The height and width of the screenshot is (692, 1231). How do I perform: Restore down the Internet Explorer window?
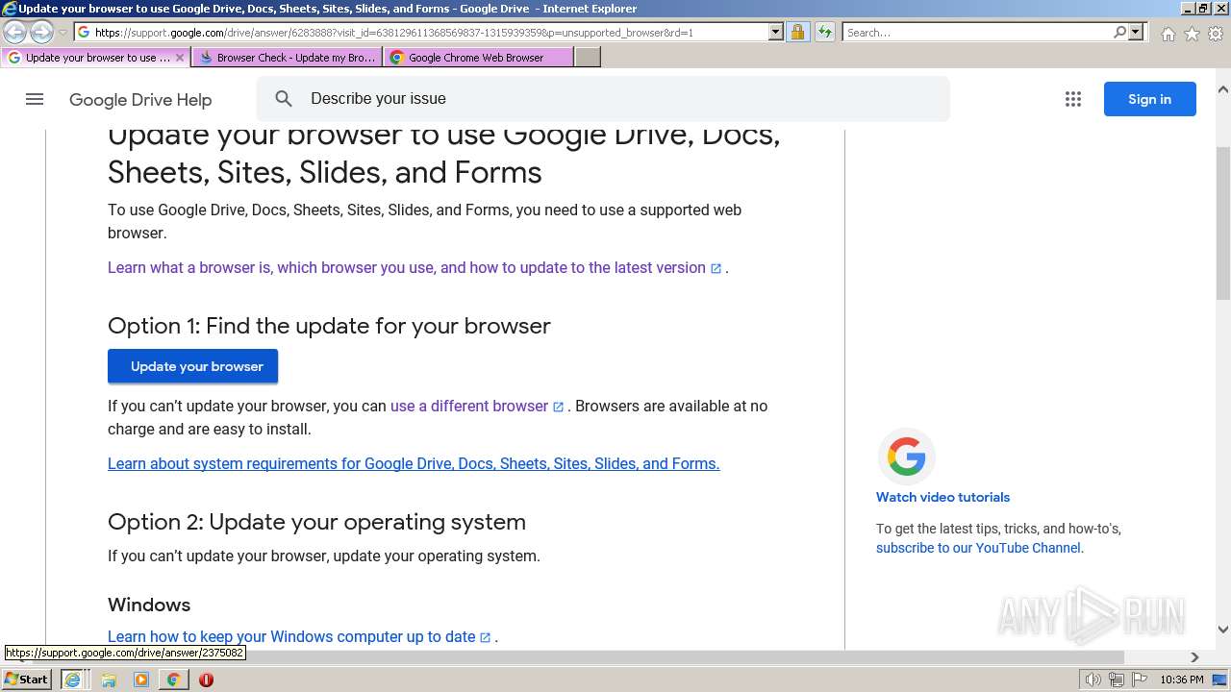(x=1203, y=9)
